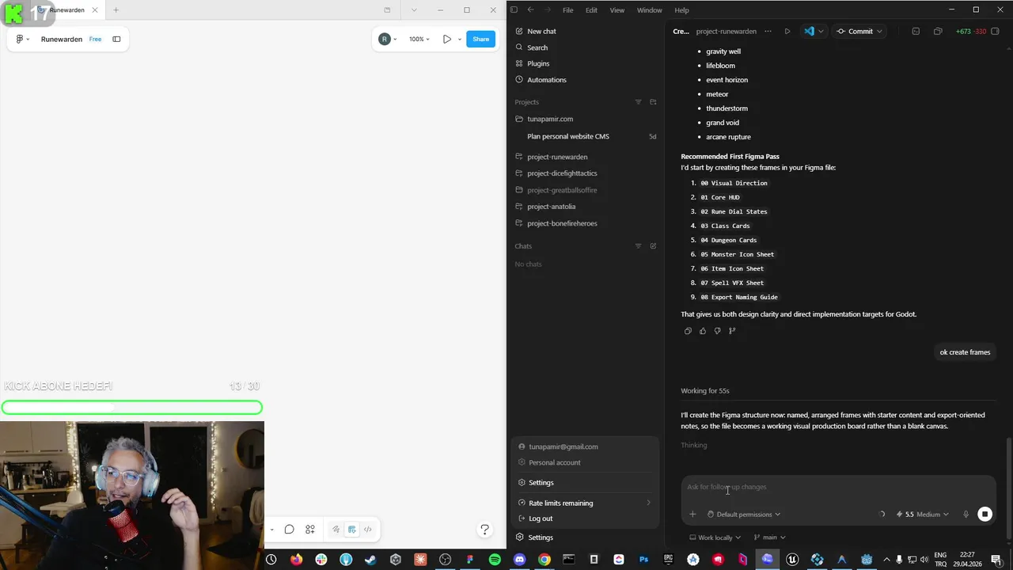The height and width of the screenshot is (570, 1013).
Task: Toggle the right panel icon in header
Action: (996, 32)
